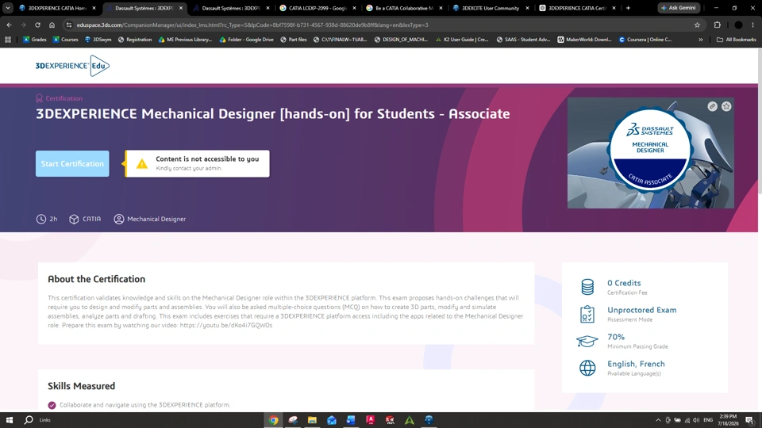Switch to 3DEXCITE User Community tab
The image size is (762, 428).
(x=491, y=8)
